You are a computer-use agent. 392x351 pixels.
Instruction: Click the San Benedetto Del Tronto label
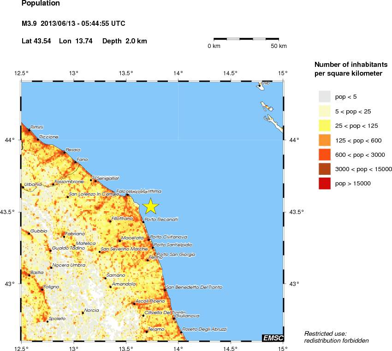(x=194, y=287)
